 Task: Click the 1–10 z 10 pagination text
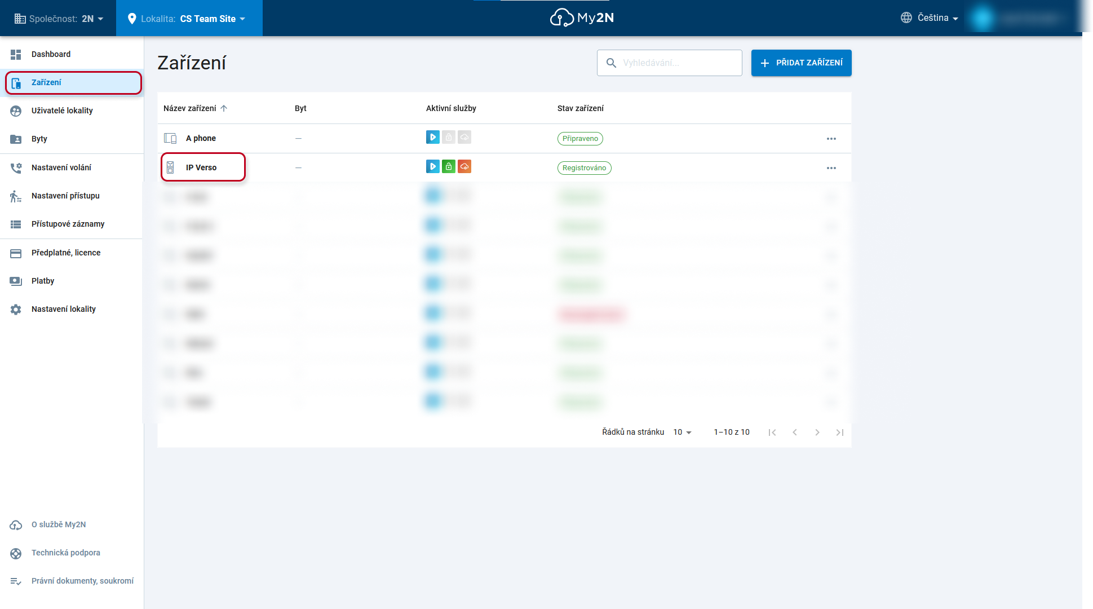(732, 433)
